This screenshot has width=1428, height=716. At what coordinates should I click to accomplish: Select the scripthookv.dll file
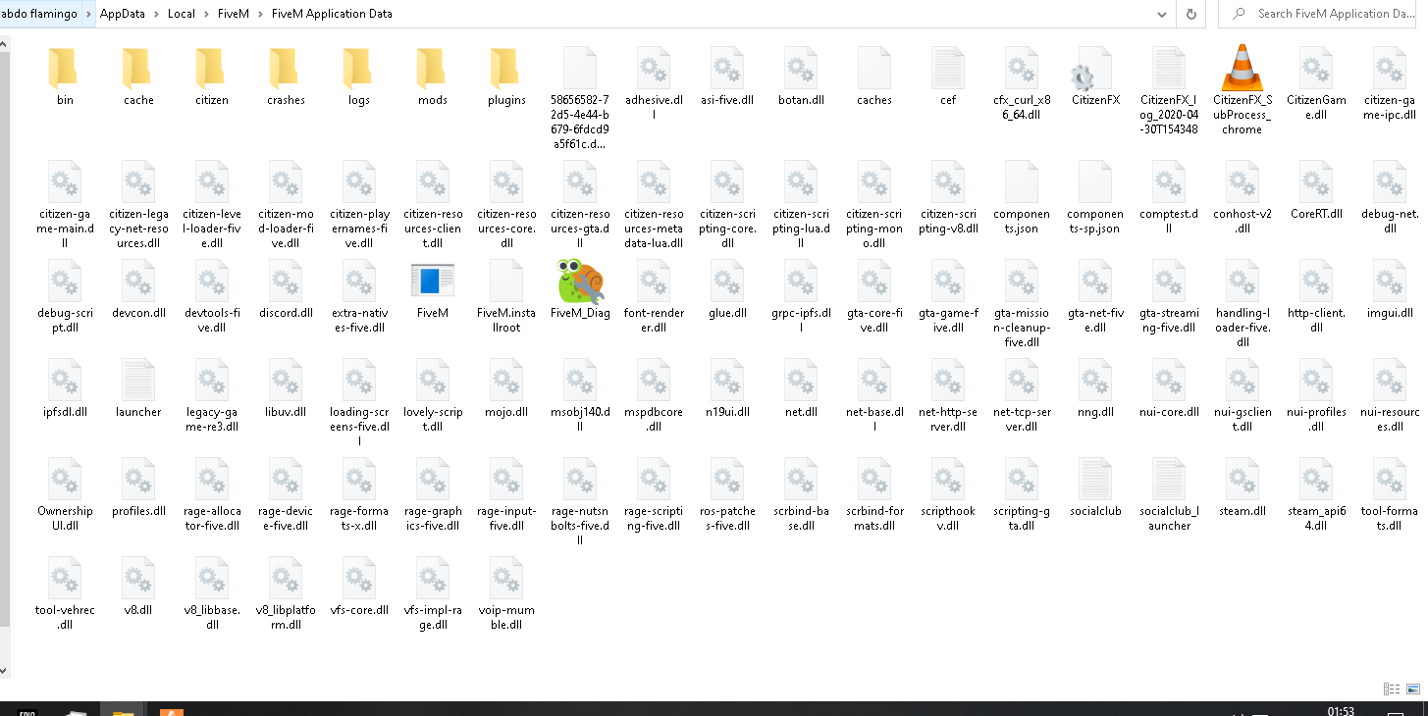948,494
